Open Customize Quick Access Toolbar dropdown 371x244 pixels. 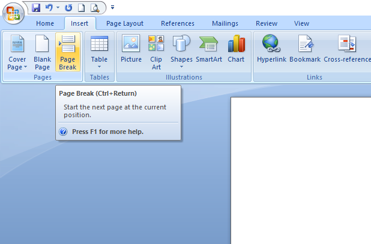[112, 8]
